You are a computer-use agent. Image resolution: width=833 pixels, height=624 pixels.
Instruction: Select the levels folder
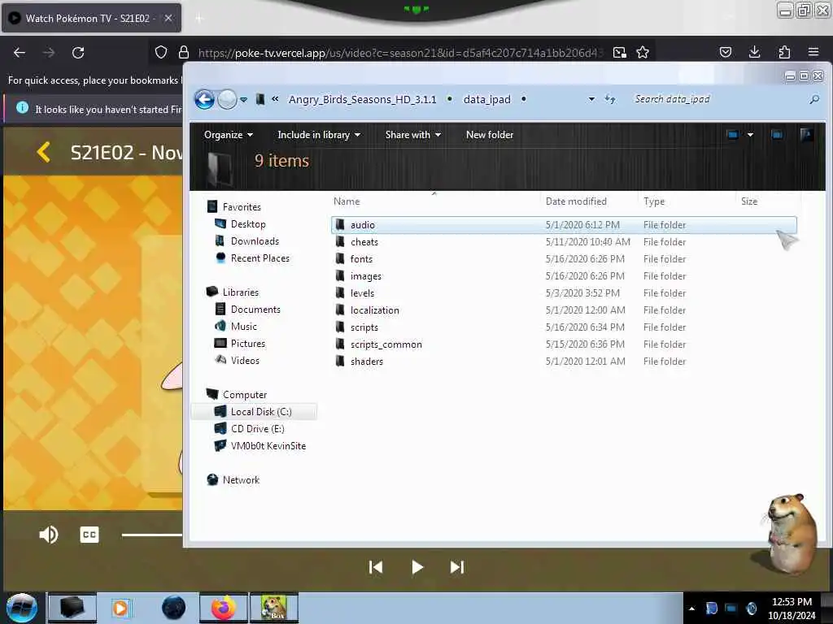(564, 292)
